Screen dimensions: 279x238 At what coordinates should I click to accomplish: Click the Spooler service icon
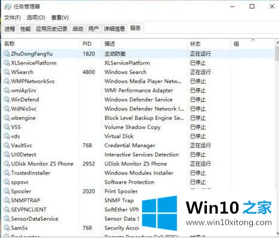(7, 191)
